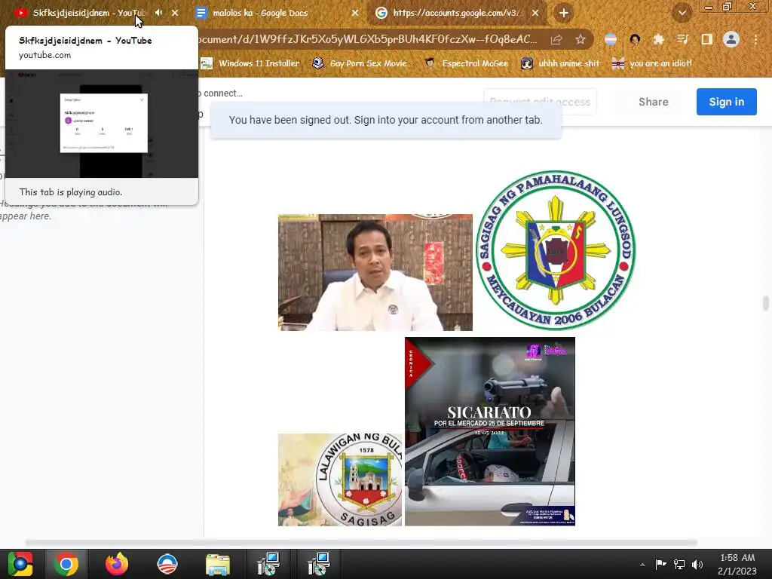Click the document horizontal scrollbar
Viewport: 772px width, 579px height.
click(x=361, y=543)
